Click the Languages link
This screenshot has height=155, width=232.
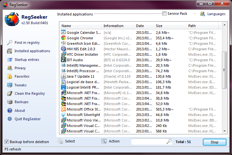pos(216,14)
